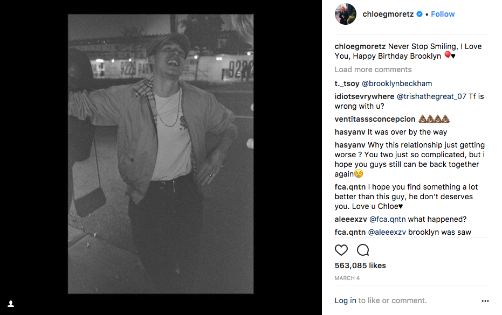Image resolution: width=502 pixels, height=315 pixels.
Task: Like the post using the heart icon
Action: tap(341, 250)
